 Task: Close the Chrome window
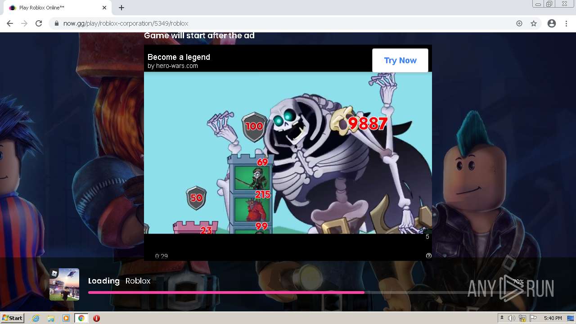564,4
